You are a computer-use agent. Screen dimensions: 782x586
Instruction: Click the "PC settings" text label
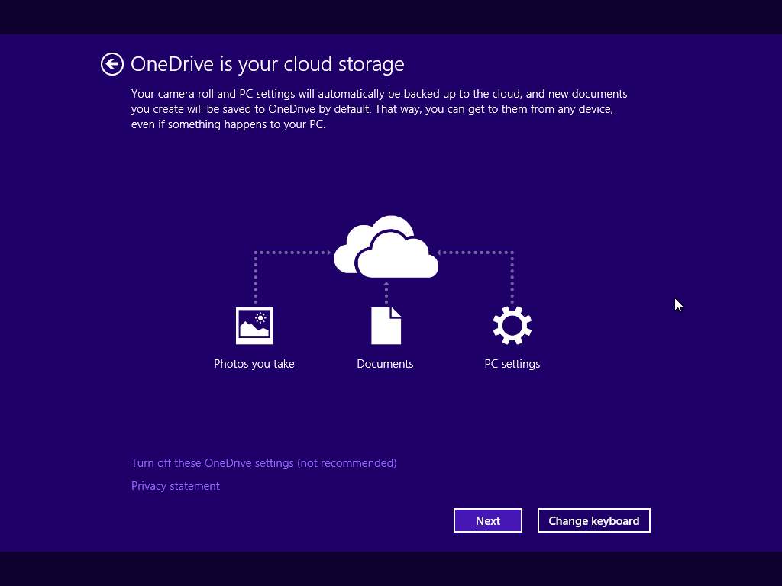click(x=512, y=364)
